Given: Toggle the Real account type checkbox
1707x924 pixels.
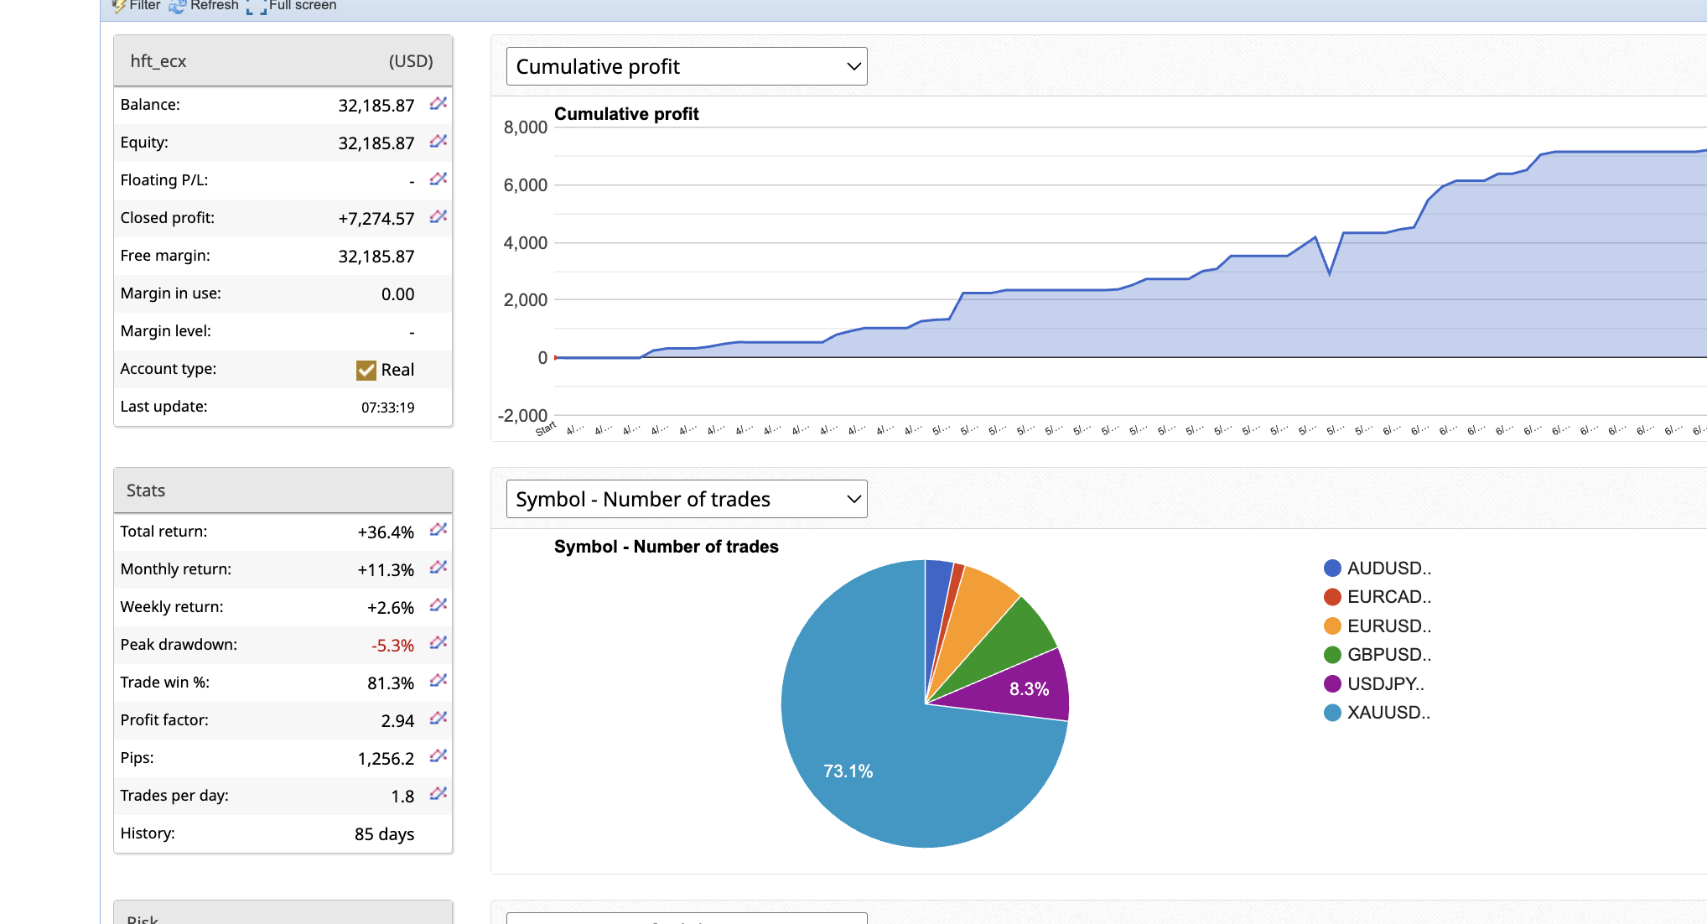Looking at the screenshot, I should [x=366, y=370].
